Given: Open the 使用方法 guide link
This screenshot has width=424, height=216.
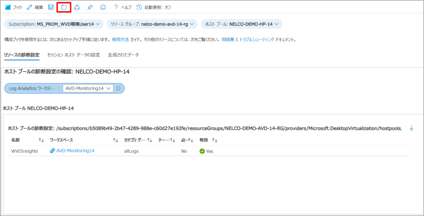Looking at the screenshot, I should pos(120,39).
